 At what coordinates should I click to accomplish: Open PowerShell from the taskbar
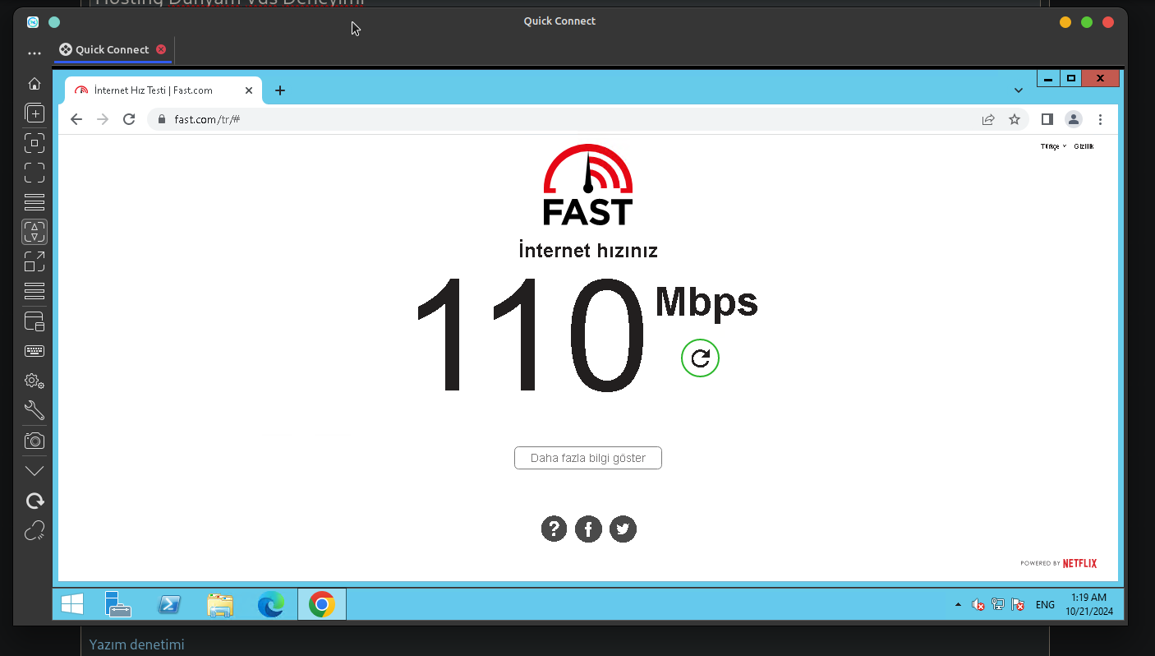[169, 604]
